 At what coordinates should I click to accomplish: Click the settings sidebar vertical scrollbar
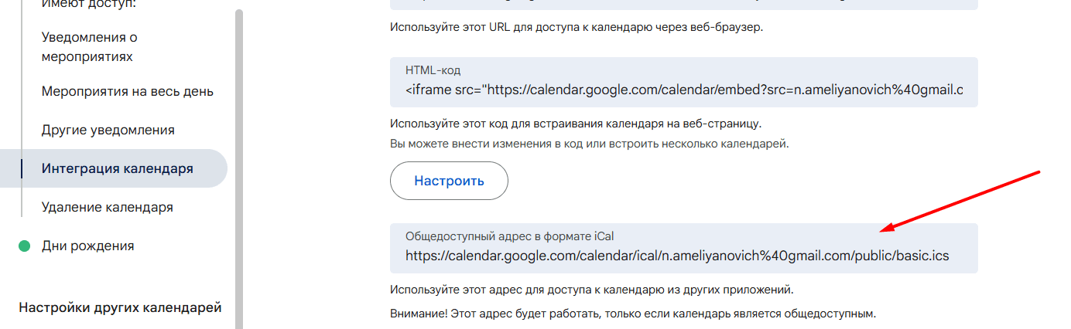click(239, 154)
